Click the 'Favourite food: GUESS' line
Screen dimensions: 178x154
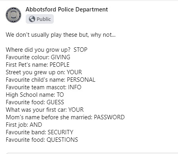pyautogui.click(x=35, y=102)
